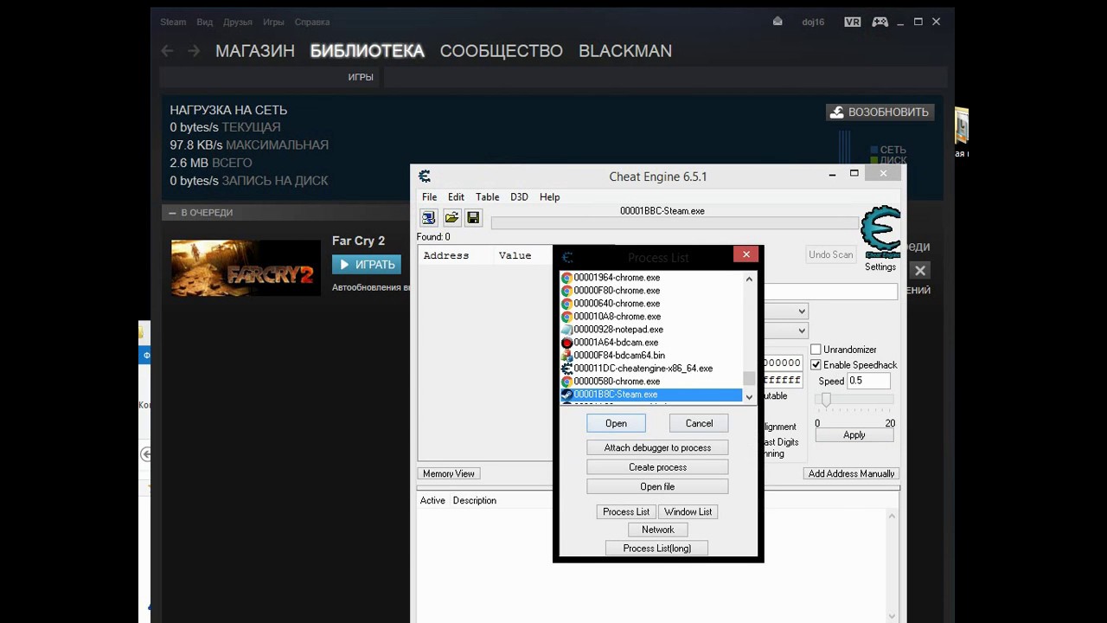Screen dimensions: 1107x623
Task: Select the 00000F84-bdcam64.bin process row
Action: pyautogui.click(x=651, y=356)
